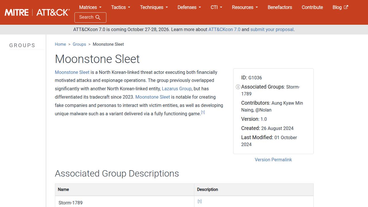Select the GROUPS sidebar heading
Image resolution: width=368 pixels, height=207 pixels.
pos(22,45)
